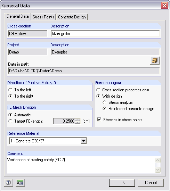The width and height of the screenshot is (170, 191).
Task: Close the General Data dialog
Action: (x=164, y=6)
